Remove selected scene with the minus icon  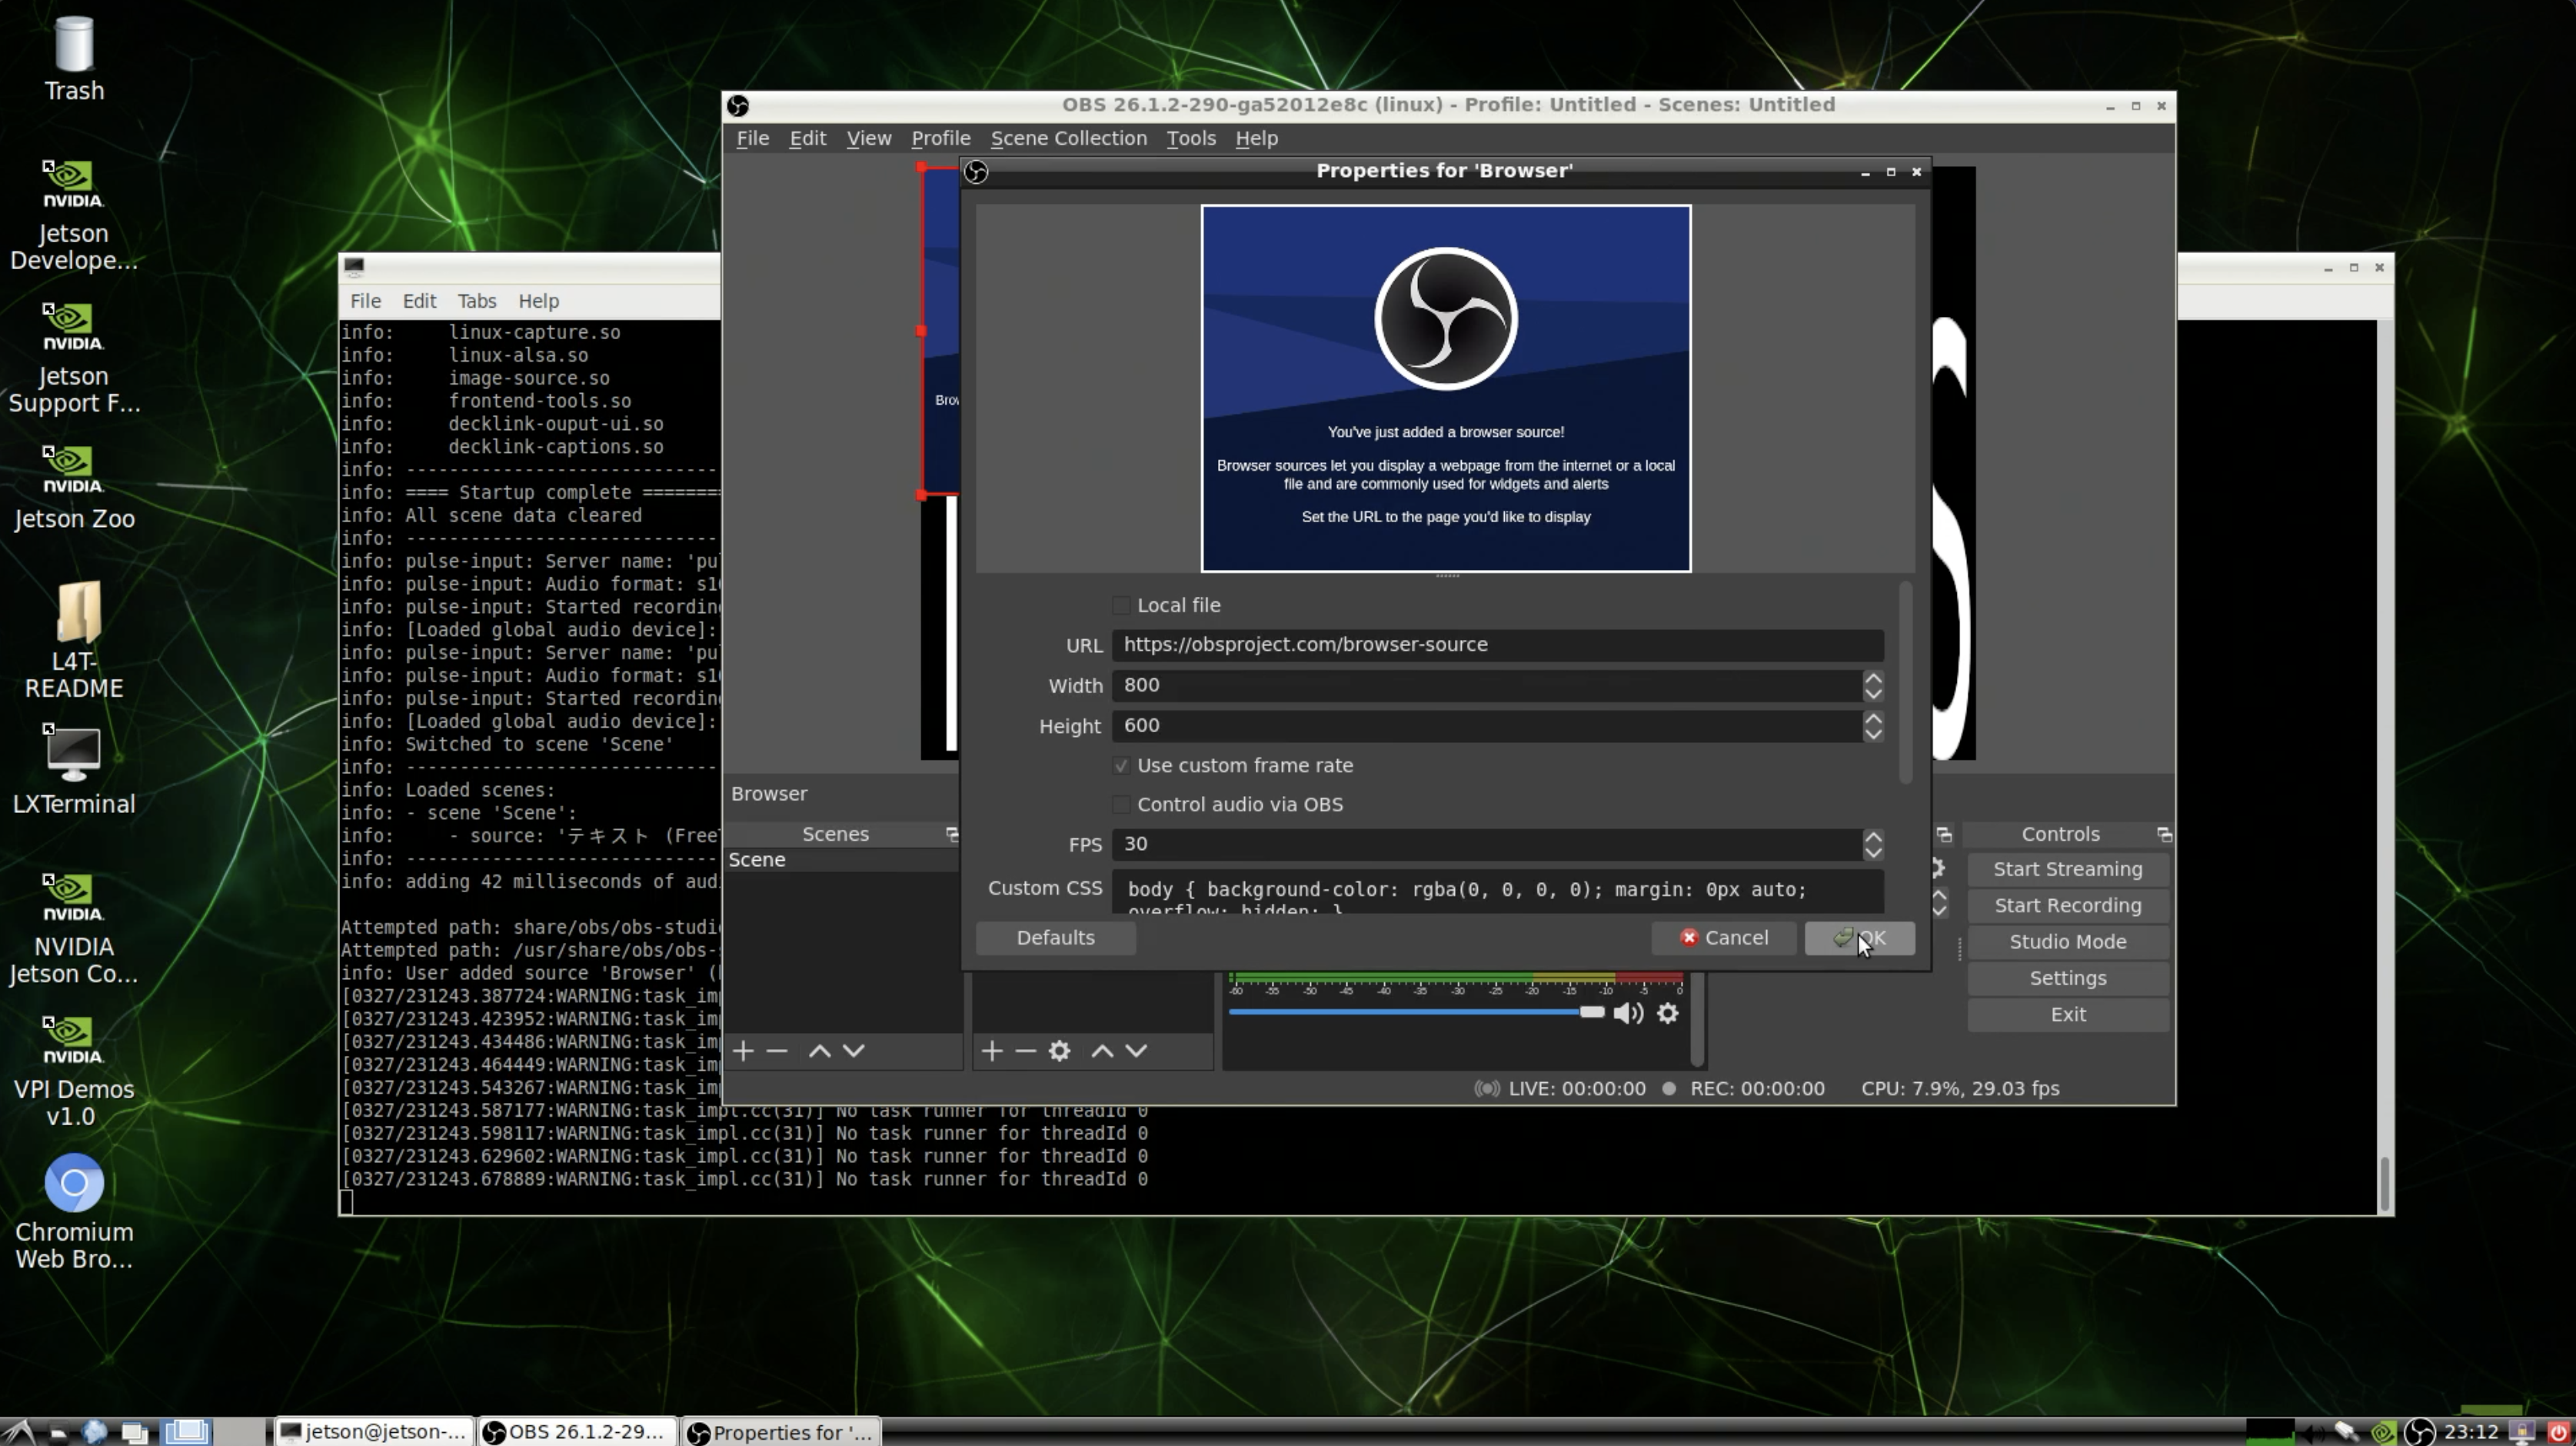pyautogui.click(x=777, y=1051)
